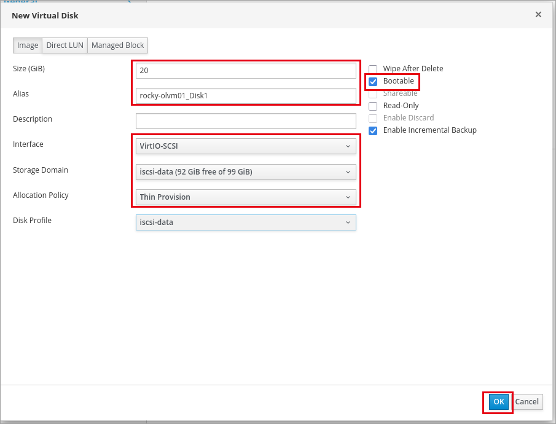Click the Disk Profile chevron arrow
The image size is (556, 424).
[348, 222]
